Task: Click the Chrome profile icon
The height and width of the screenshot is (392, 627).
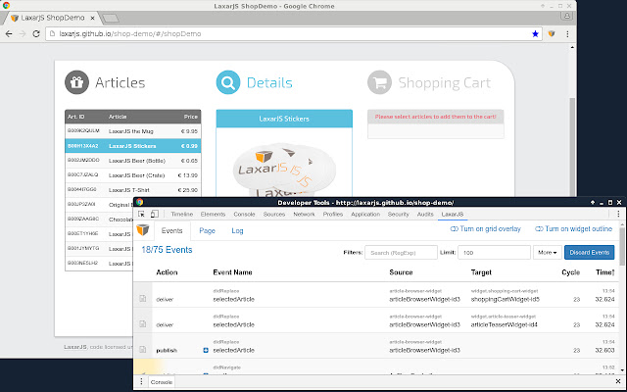Action: point(566,16)
